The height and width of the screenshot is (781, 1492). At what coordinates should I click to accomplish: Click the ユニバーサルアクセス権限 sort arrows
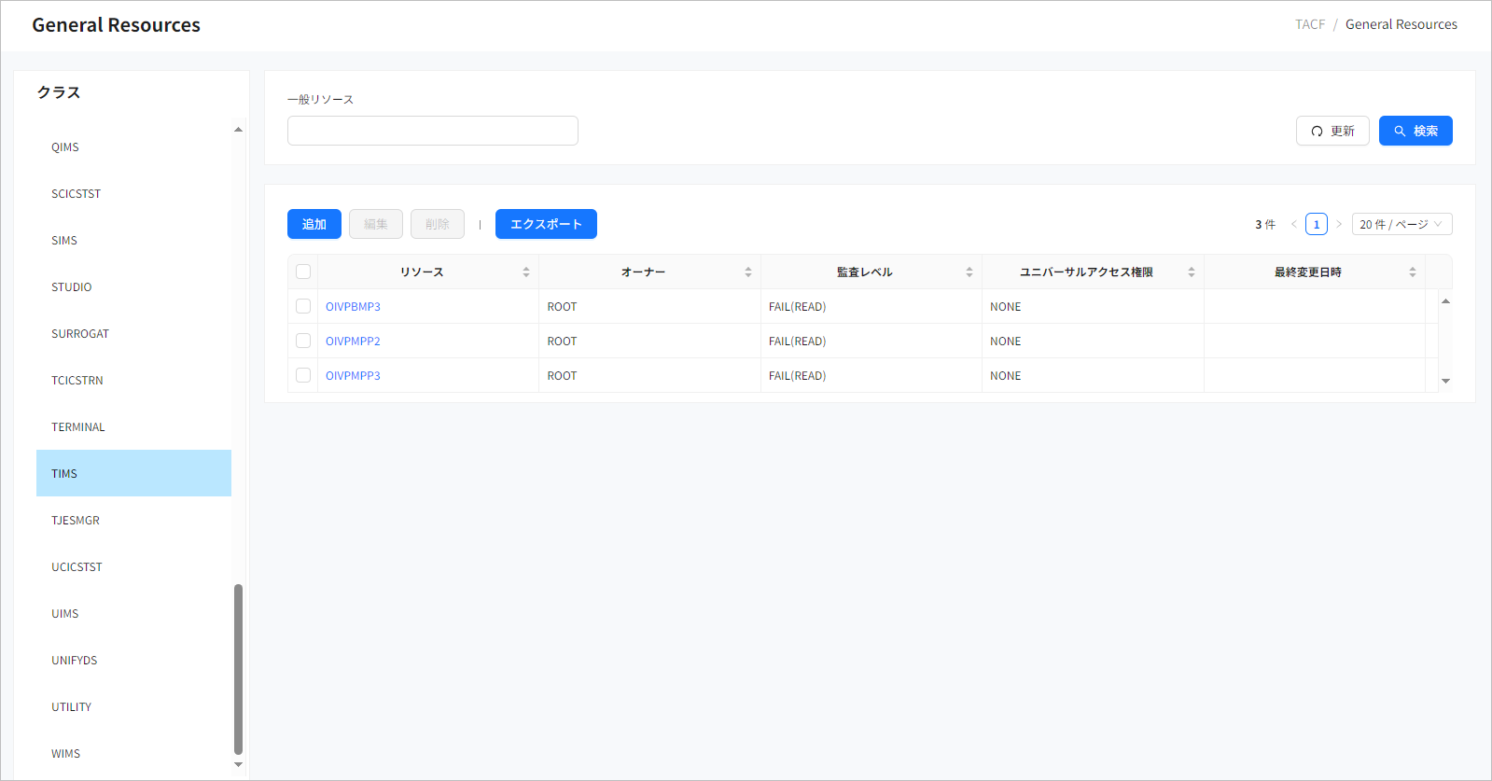click(1191, 272)
